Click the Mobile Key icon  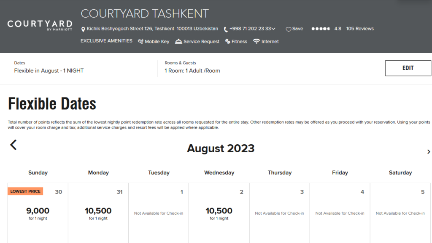(x=140, y=41)
